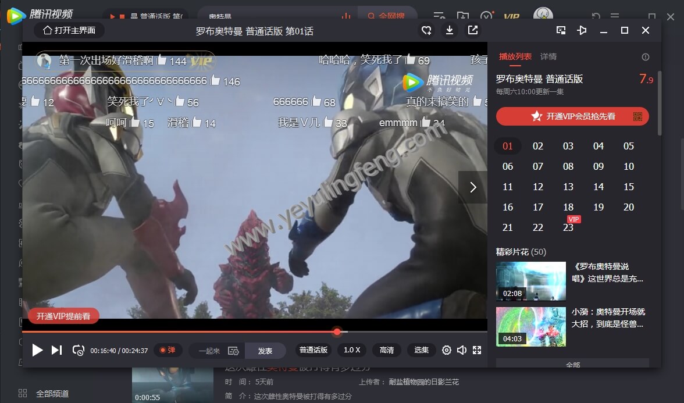Like the 第一次出场好滑稽啊 comment
Image resolution: width=684 pixels, height=403 pixels.
pos(162,60)
